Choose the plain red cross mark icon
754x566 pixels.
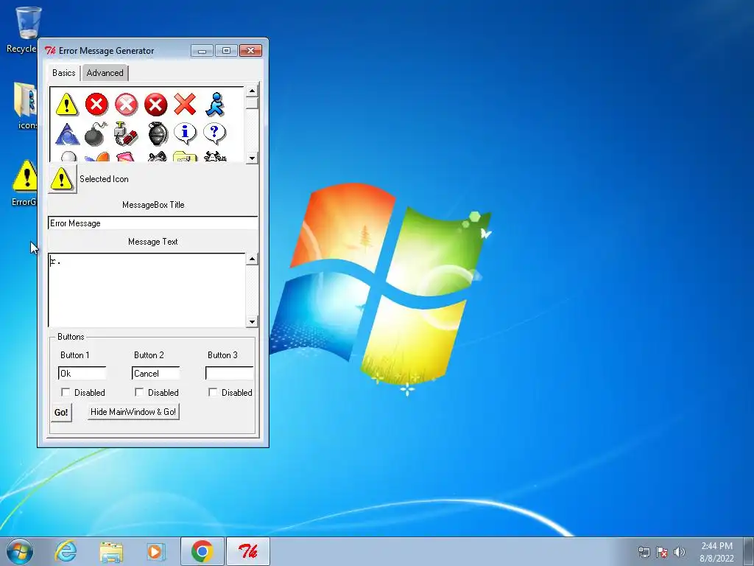click(x=185, y=105)
